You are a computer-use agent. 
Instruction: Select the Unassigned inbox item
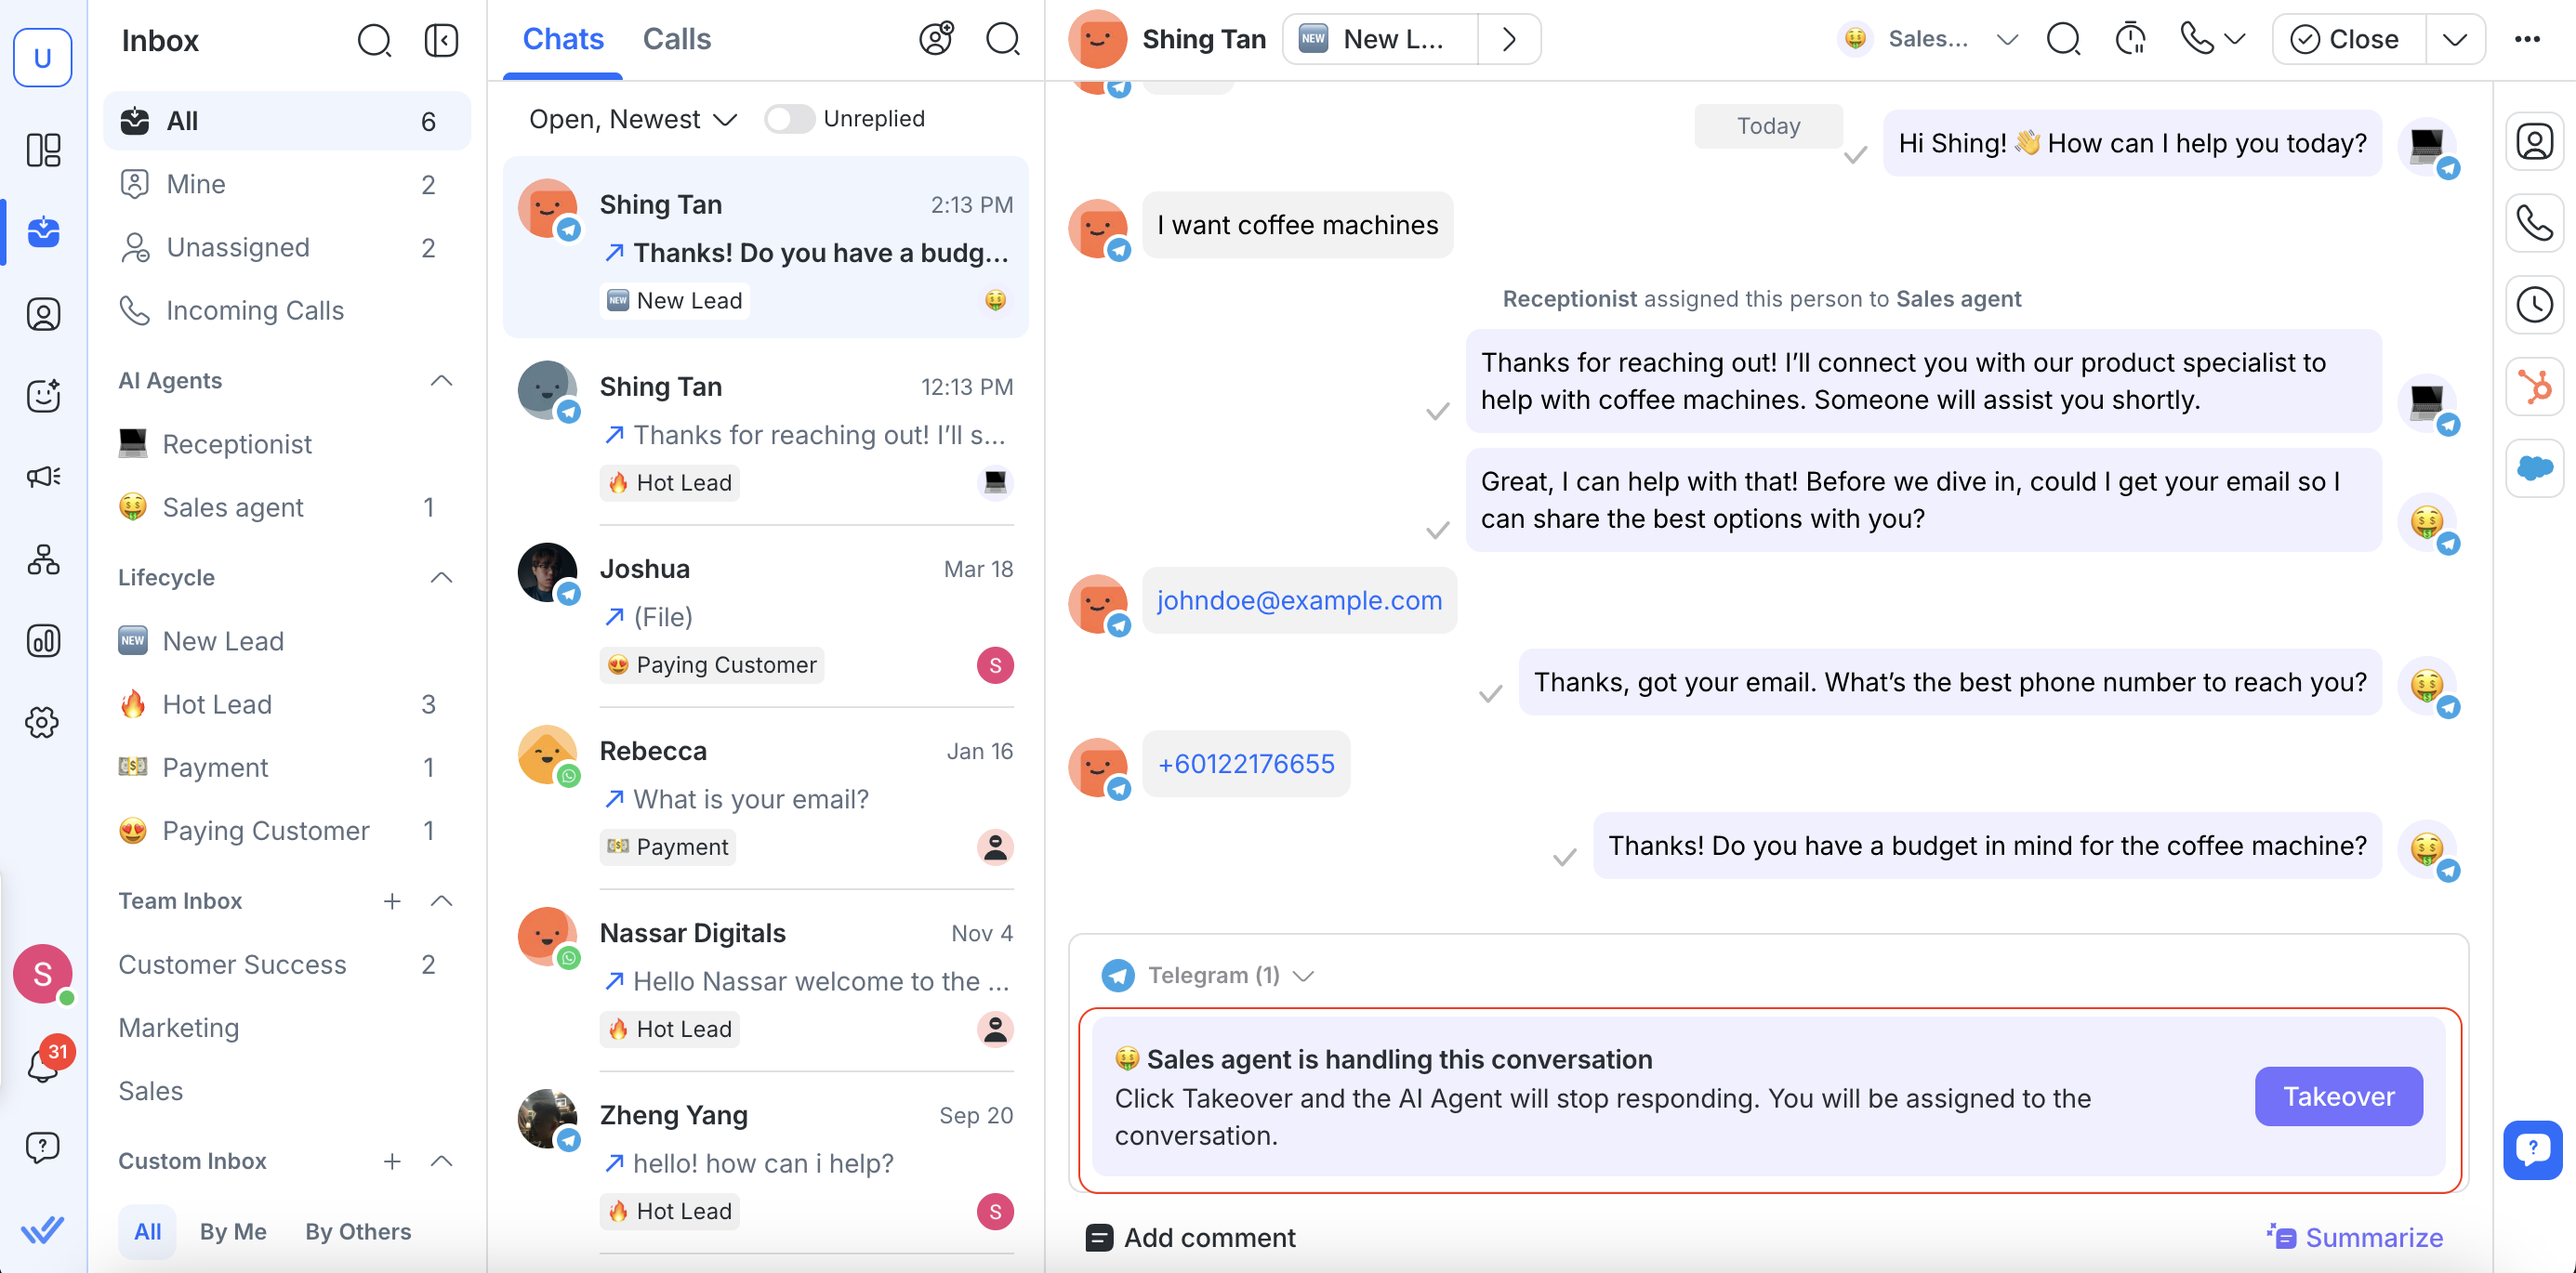pos(238,247)
